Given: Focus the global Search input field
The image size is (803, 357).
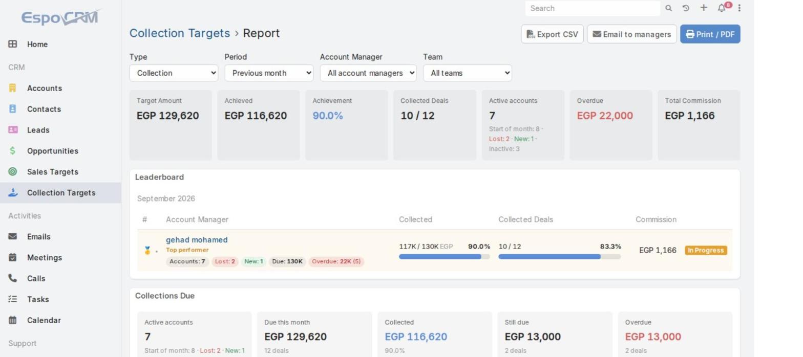Looking at the screenshot, I should 593,8.
